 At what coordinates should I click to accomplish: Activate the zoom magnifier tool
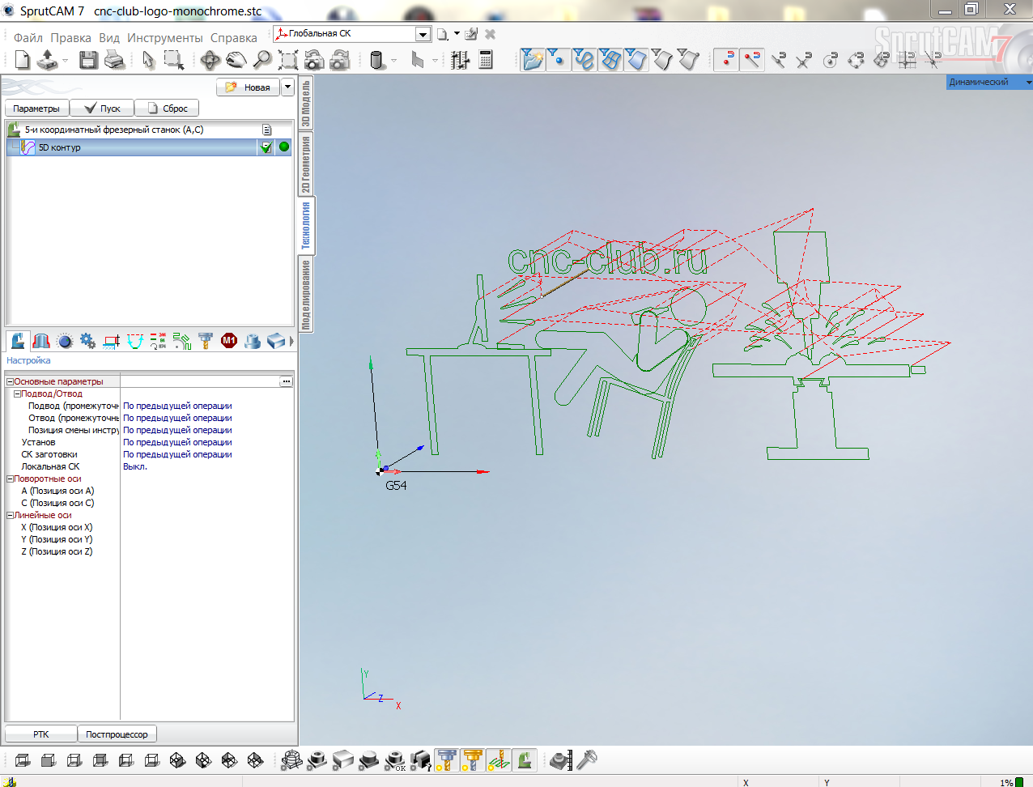click(x=262, y=60)
